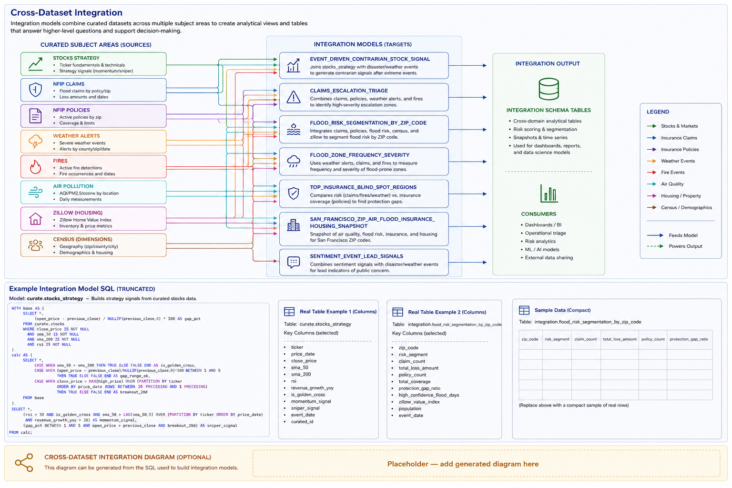This screenshot has width=732, height=488.
Task: Click the Replace above with compact sample note
Action: coord(574,406)
